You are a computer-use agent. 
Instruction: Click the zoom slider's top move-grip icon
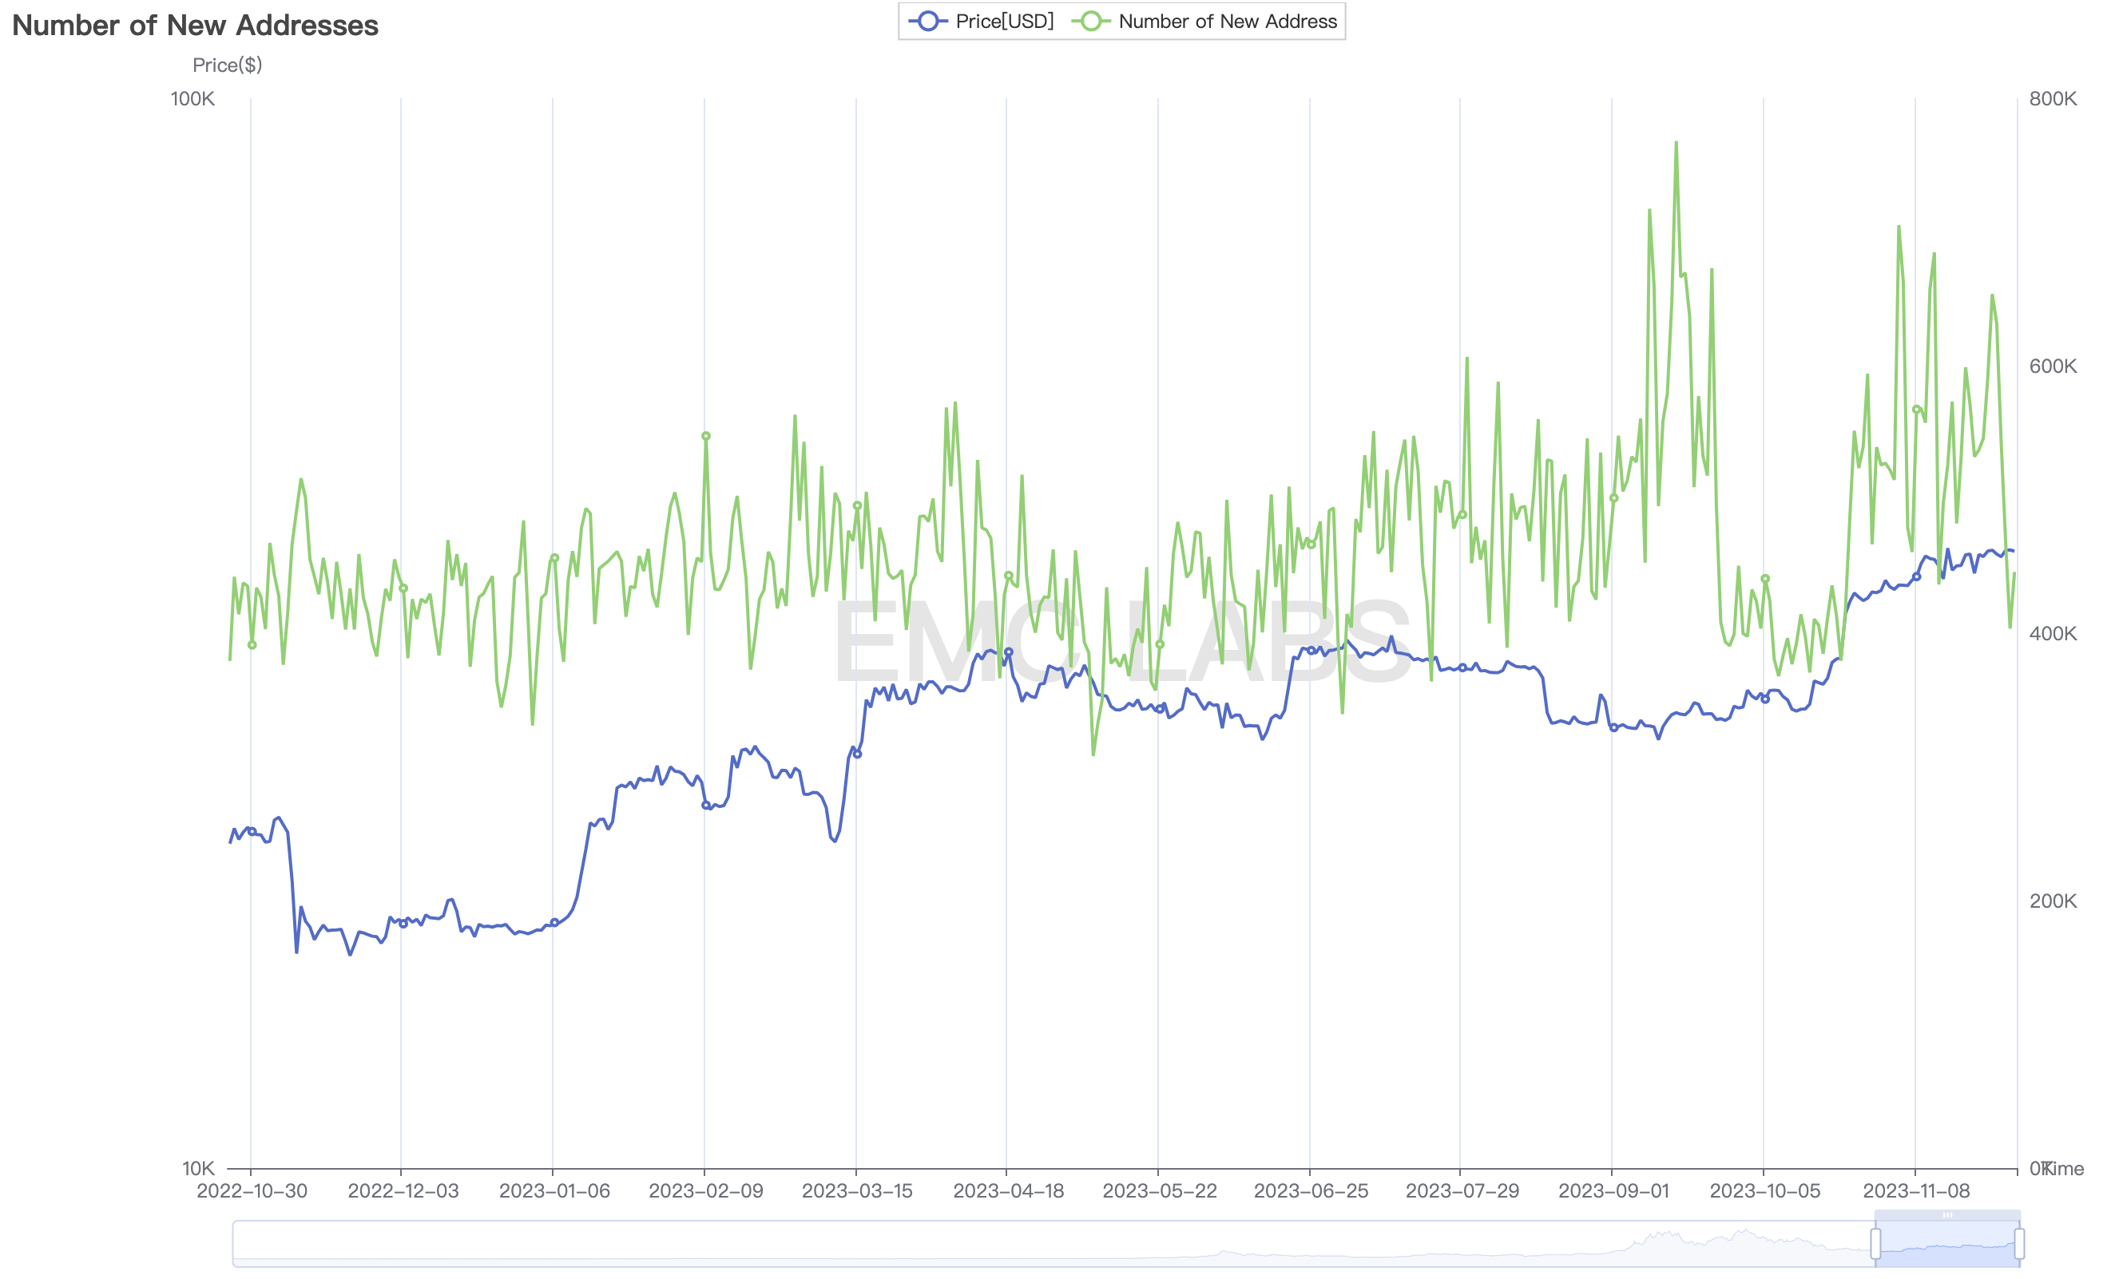coord(1947,1214)
